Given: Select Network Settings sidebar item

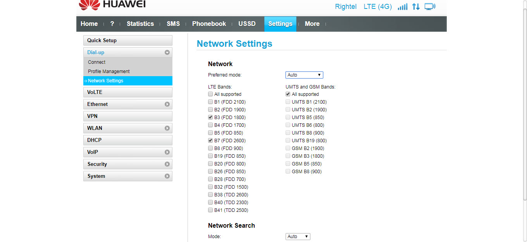Looking at the screenshot, I should (x=127, y=81).
